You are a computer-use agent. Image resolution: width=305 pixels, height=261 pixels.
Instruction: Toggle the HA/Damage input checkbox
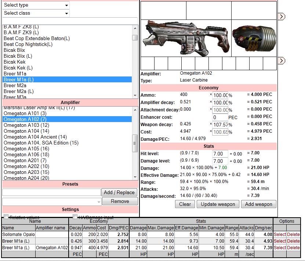point(75,217)
